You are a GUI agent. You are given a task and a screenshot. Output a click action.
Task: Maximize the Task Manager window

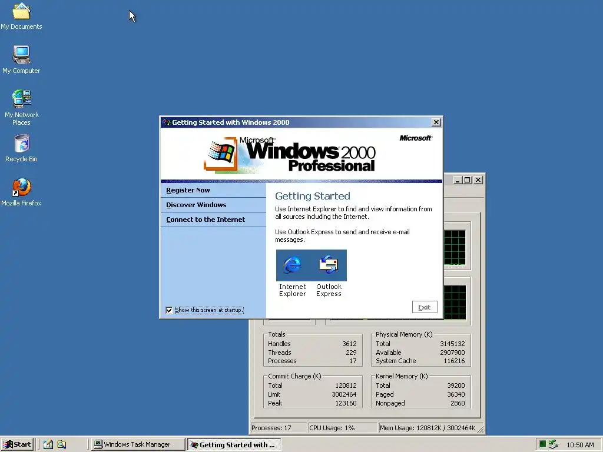467,180
